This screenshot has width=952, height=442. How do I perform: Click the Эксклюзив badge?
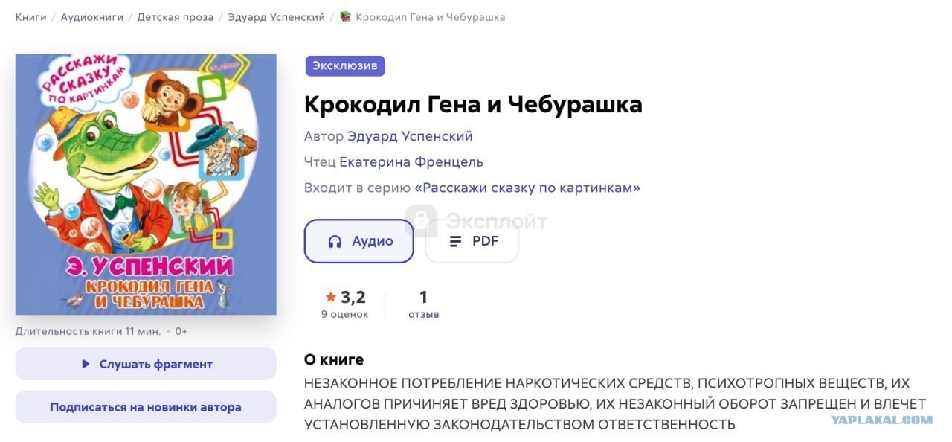[x=345, y=65]
